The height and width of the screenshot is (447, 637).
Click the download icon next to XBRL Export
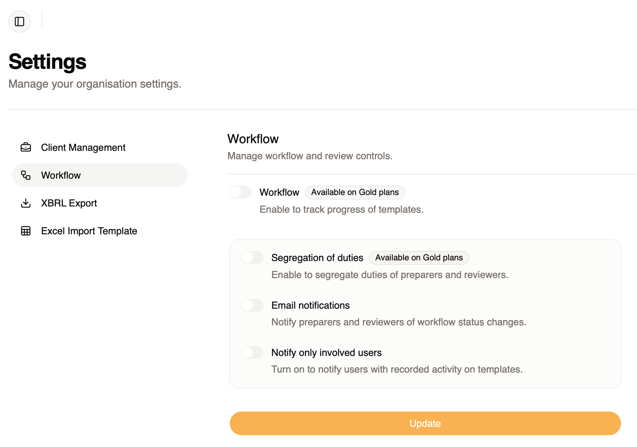point(25,203)
